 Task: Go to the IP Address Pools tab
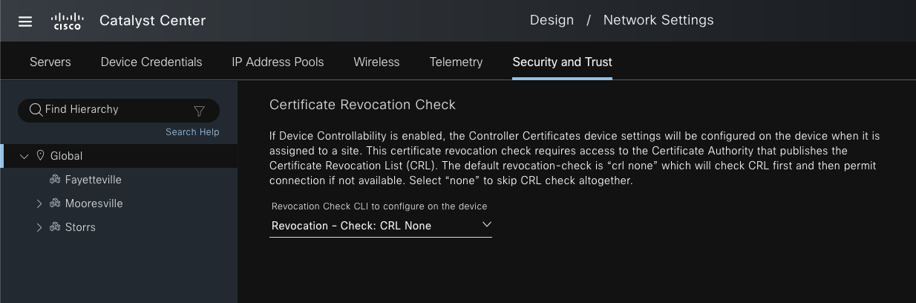point(278,62)
